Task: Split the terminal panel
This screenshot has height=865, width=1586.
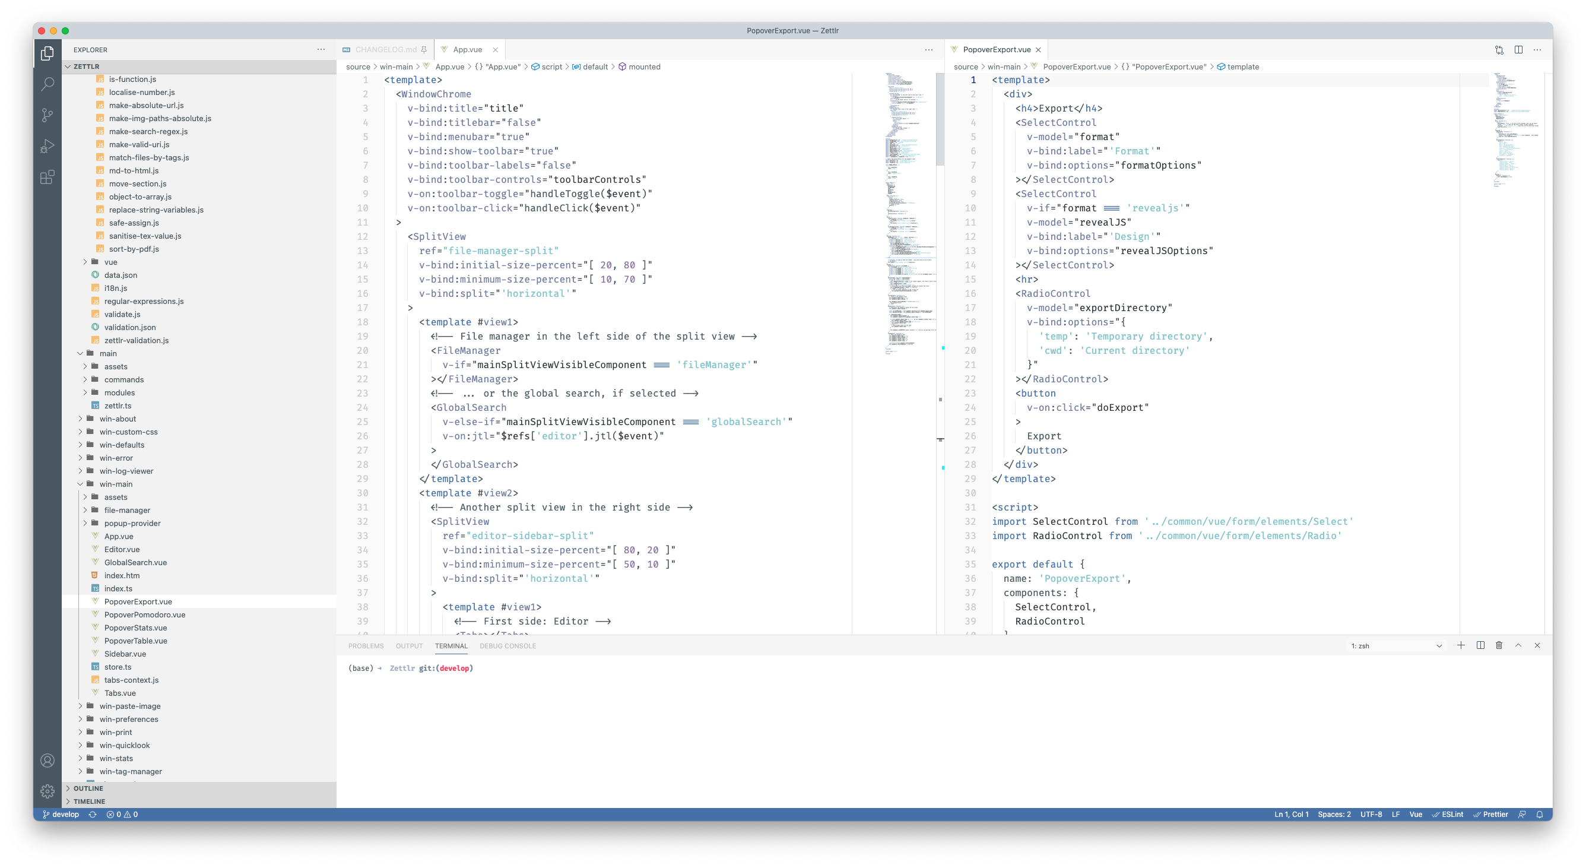Action: pos(1480,645)
